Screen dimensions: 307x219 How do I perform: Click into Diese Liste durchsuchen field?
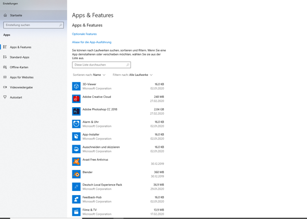coord(101,65)
